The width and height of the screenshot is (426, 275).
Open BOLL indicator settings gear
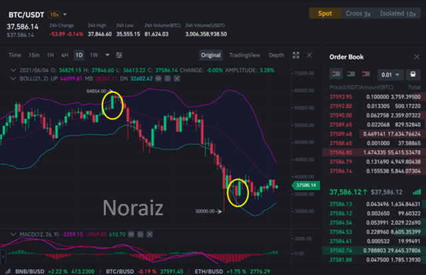[168, 78]
